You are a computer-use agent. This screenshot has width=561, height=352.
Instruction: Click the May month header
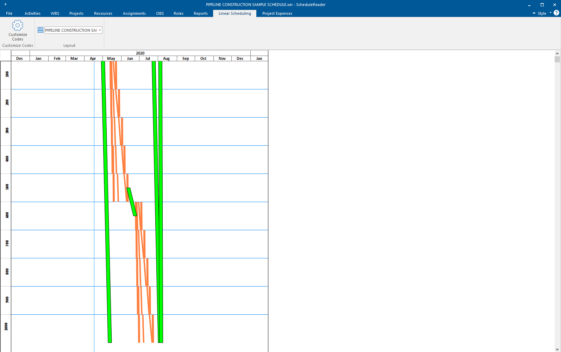pos(111,58)
